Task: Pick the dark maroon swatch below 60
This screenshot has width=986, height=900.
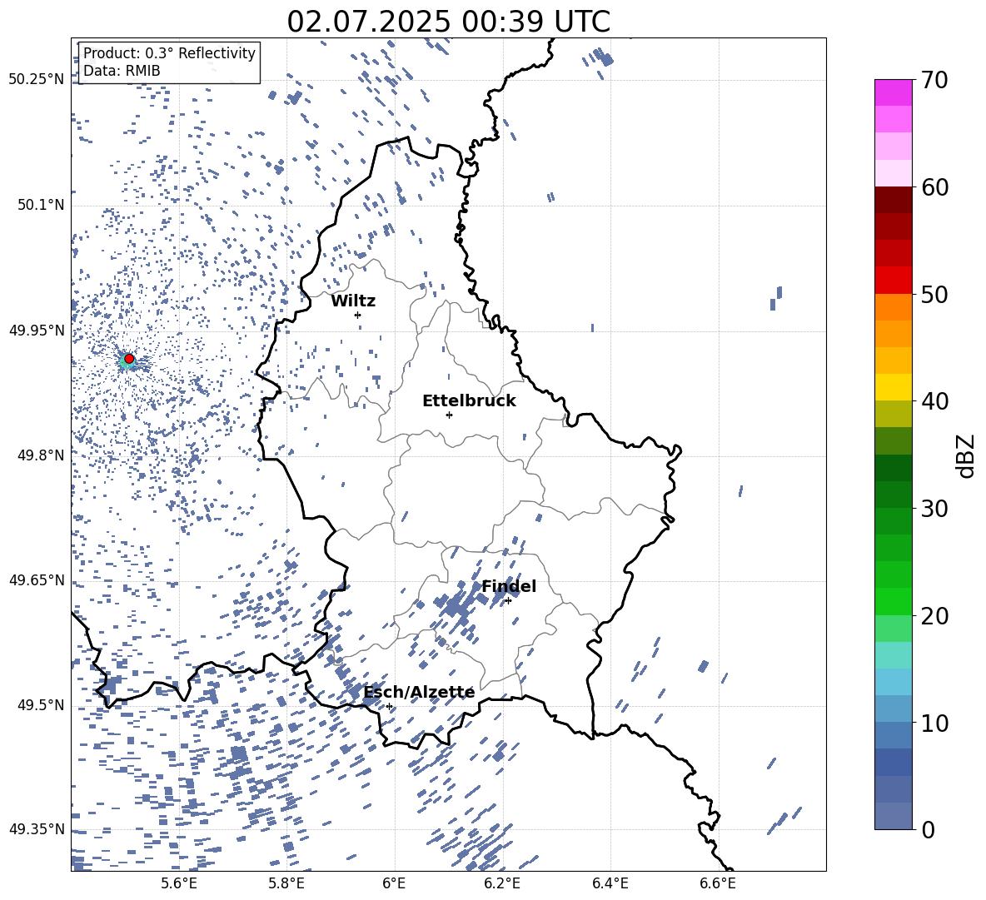Action: 893,200
